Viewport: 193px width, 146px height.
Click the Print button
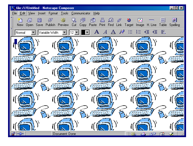(x=102, y=22)
